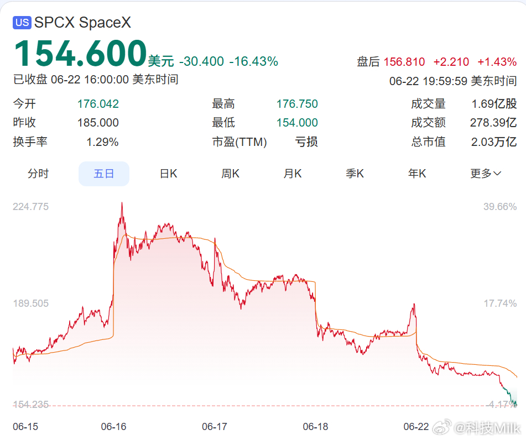Select the 月K monthly chart tab
The height and width of the screenshot is (440, 526).
[x=293, y=174]
